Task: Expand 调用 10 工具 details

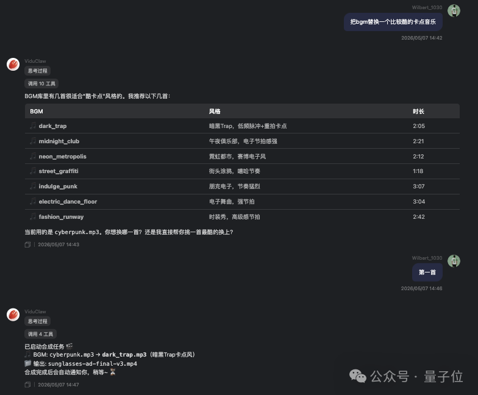Action: click(x=41, y=84)
